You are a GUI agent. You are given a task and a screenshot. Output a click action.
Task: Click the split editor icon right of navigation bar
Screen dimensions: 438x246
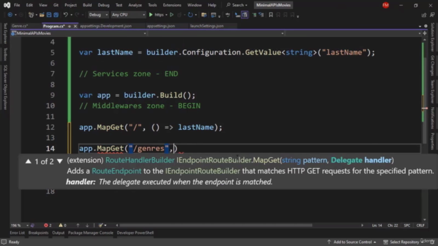click(x=425, y=33)
